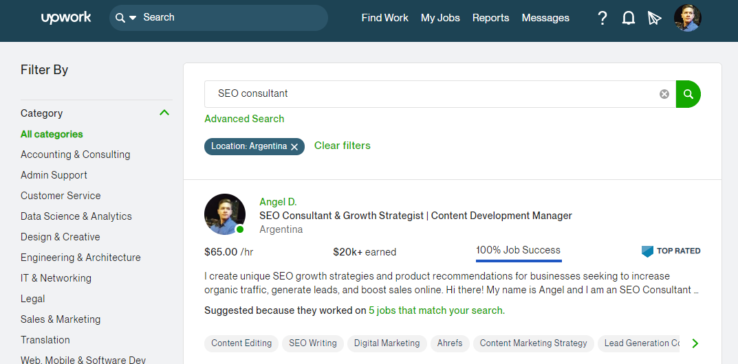
Task: Open the help question mark icon
Action: pyautogui.click(x=603, y=18)
